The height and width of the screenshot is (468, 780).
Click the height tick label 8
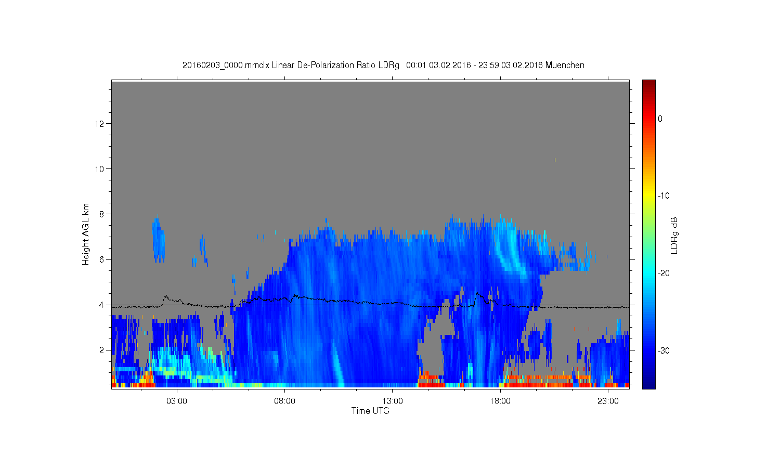click(102, 214)
